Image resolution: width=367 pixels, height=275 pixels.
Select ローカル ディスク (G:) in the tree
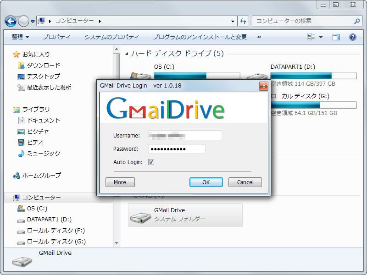point(56,242)
